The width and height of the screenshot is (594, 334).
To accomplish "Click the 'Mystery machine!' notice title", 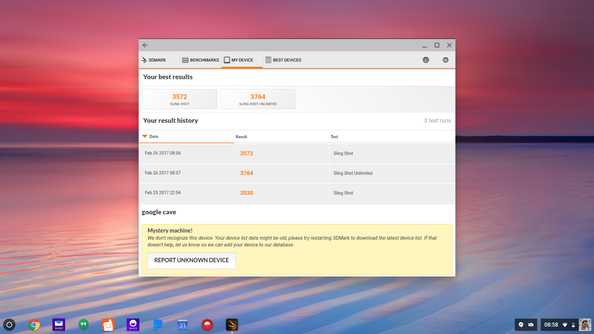I will click(x=170, y=230).
